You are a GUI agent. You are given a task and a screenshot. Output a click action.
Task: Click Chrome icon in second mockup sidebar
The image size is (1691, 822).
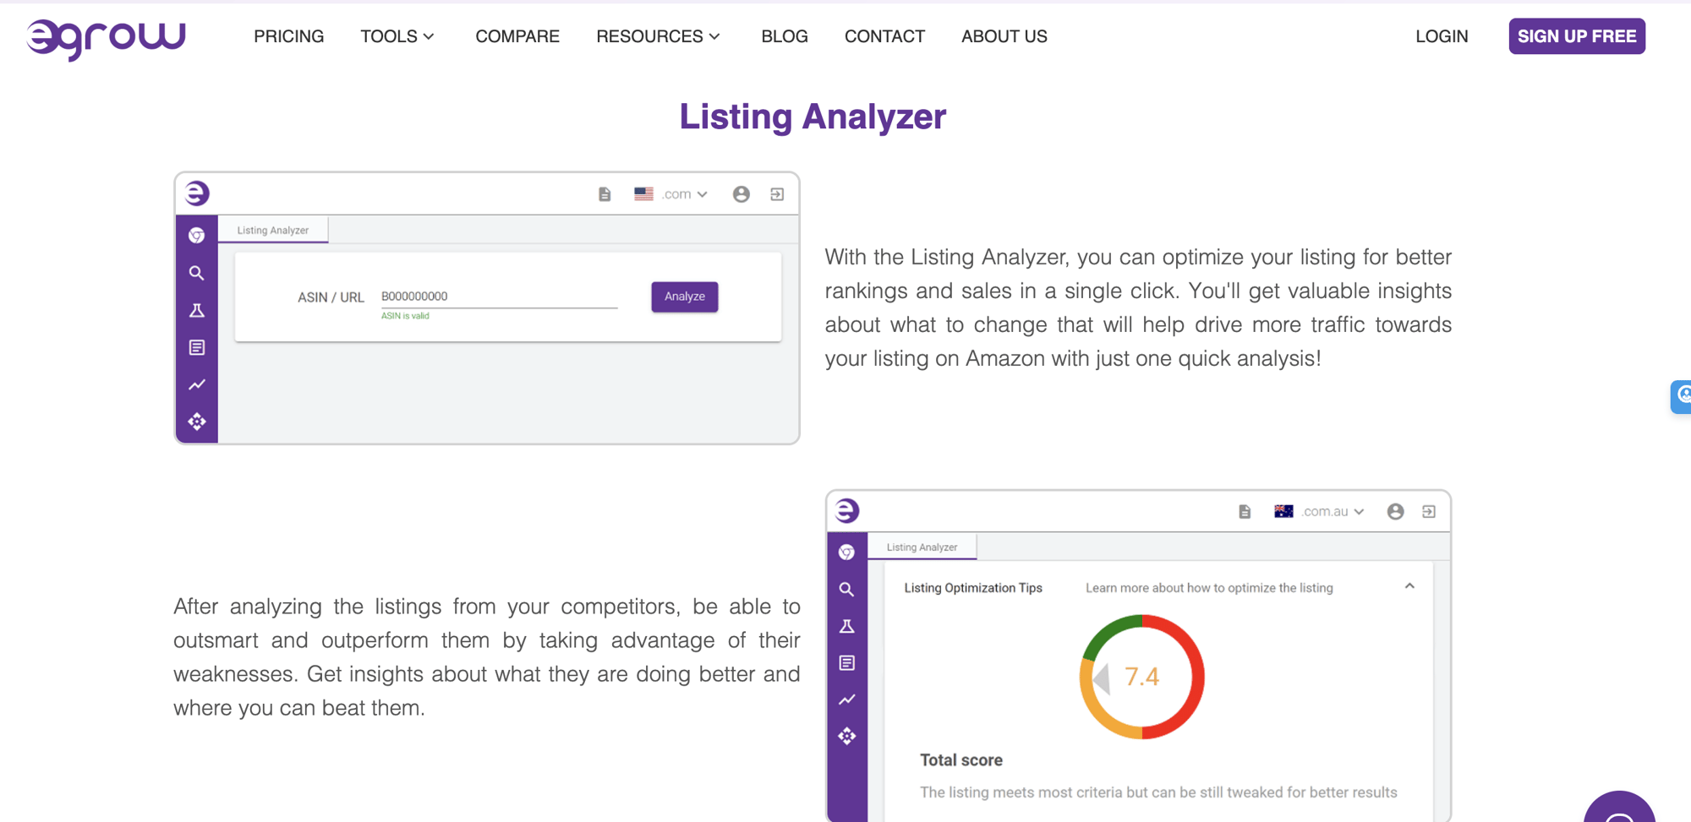coord(847,553)
